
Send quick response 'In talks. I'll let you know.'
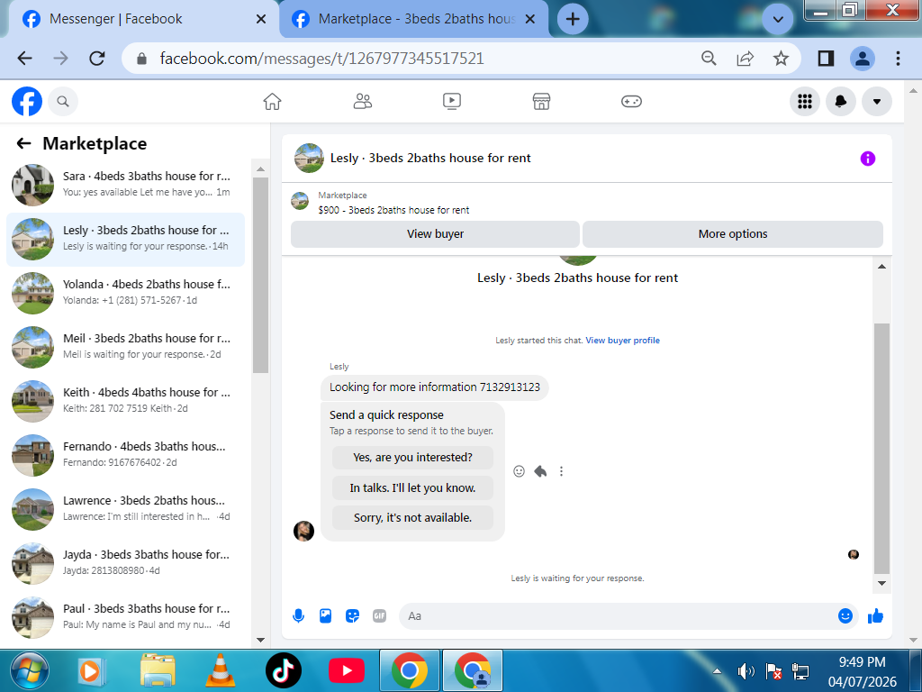pyautogui.click(x=412, y=487)
